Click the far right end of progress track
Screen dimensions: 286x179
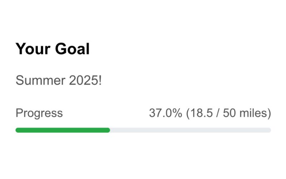tap(269, 130)
